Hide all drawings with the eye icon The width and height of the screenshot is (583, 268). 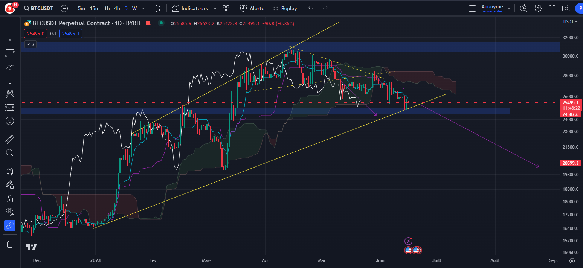(x=10, y=212)
